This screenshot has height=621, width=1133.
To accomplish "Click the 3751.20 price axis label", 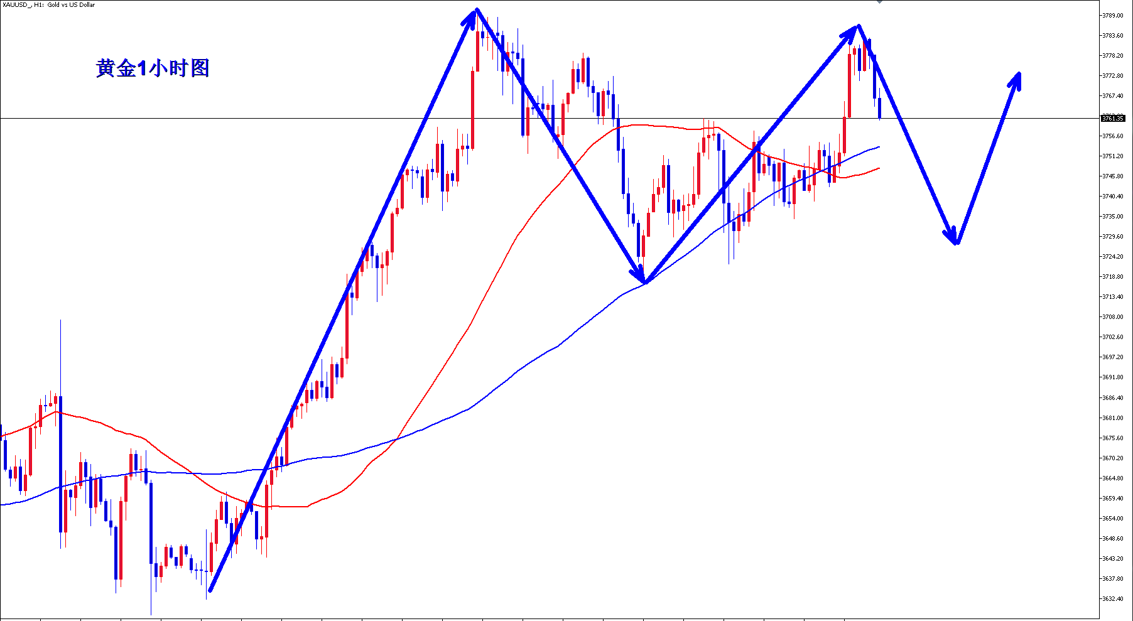I will (1113, 156).
